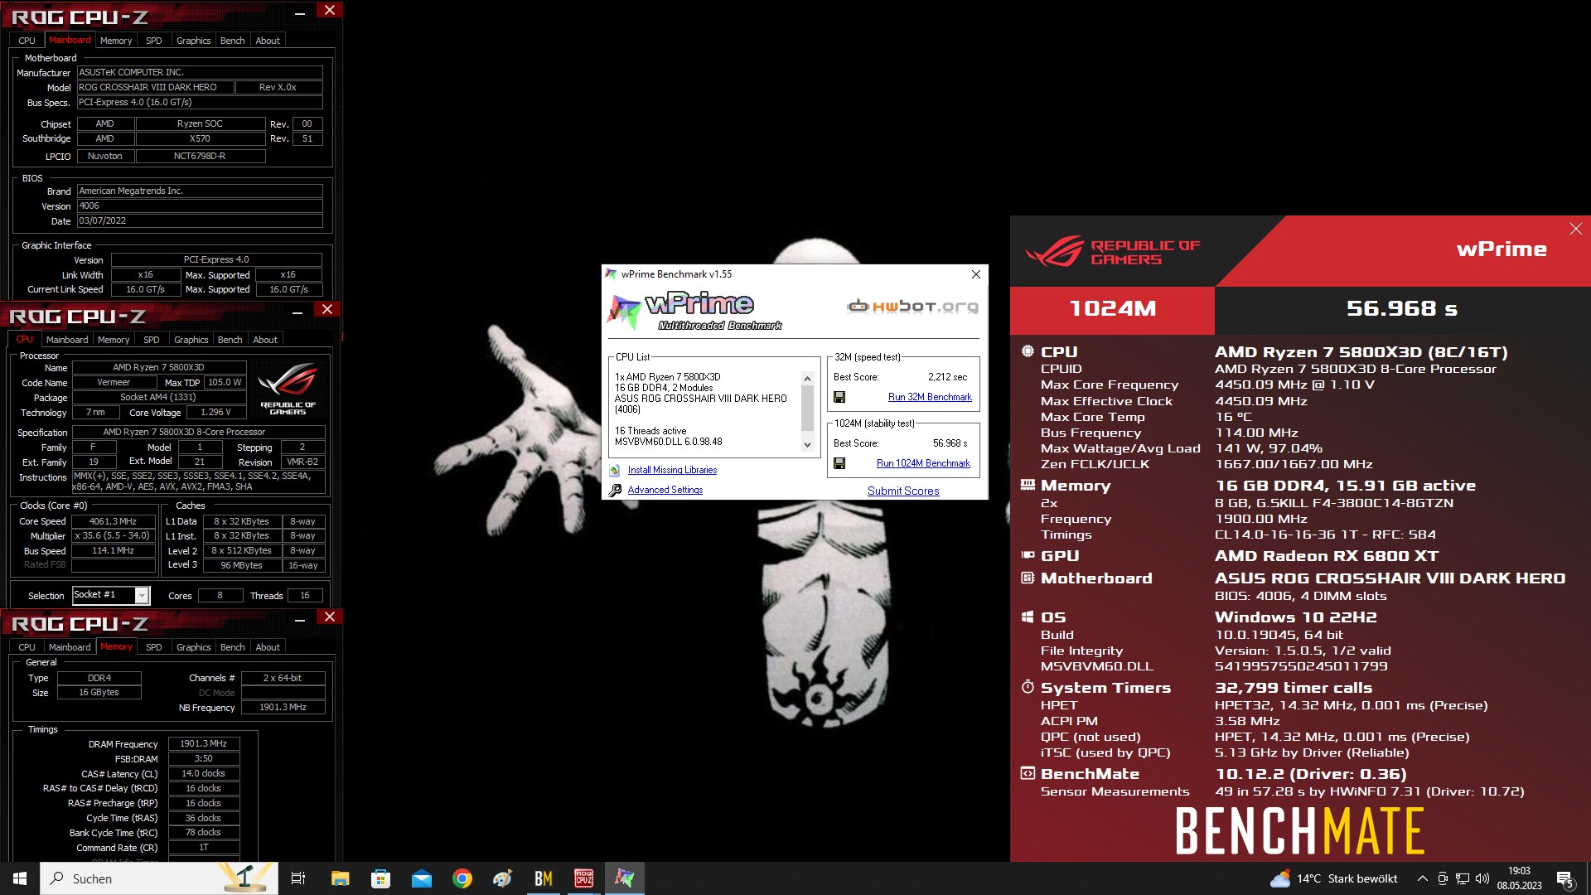Click the Windows search box labeled Suchen
Screen dimensions: 1591x895
click(x=159, y=878)
